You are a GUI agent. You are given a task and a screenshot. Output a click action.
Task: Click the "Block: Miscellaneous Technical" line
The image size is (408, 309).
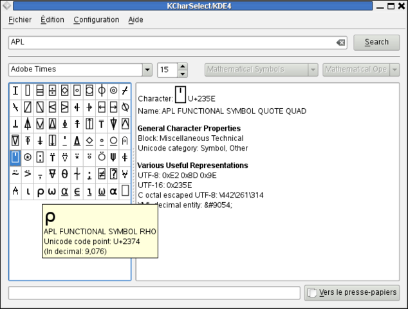point(190,138)
